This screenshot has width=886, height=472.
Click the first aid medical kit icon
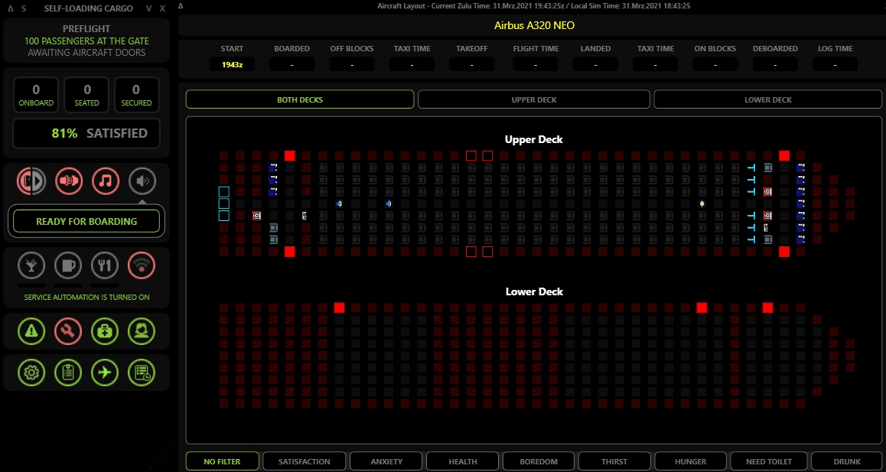click(105, 330)
